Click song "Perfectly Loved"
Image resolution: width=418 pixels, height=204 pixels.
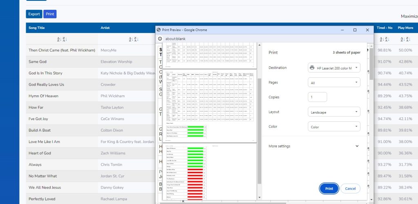tap(42, 199)
